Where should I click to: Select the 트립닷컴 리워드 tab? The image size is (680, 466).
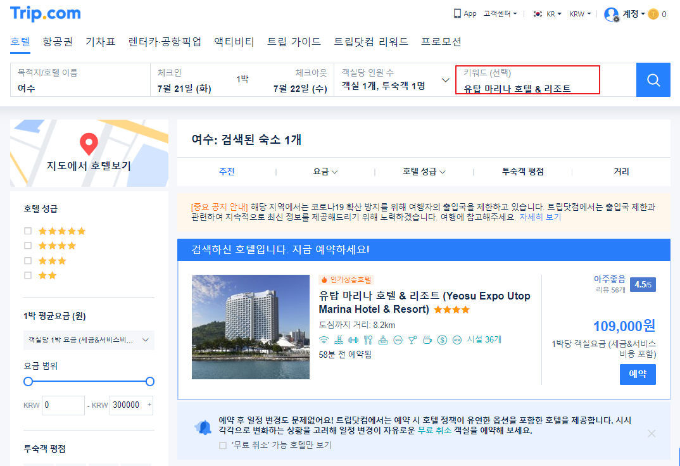click(x=371, y=42)
